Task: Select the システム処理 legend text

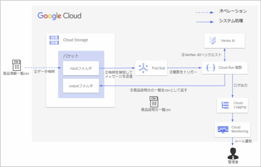Action: [231, 21]
